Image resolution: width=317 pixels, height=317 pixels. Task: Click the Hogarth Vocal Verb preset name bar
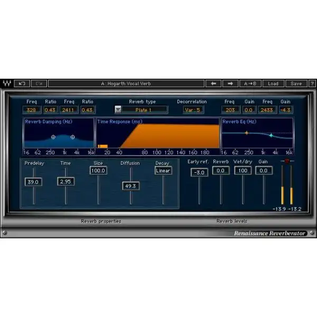[126, 83]
